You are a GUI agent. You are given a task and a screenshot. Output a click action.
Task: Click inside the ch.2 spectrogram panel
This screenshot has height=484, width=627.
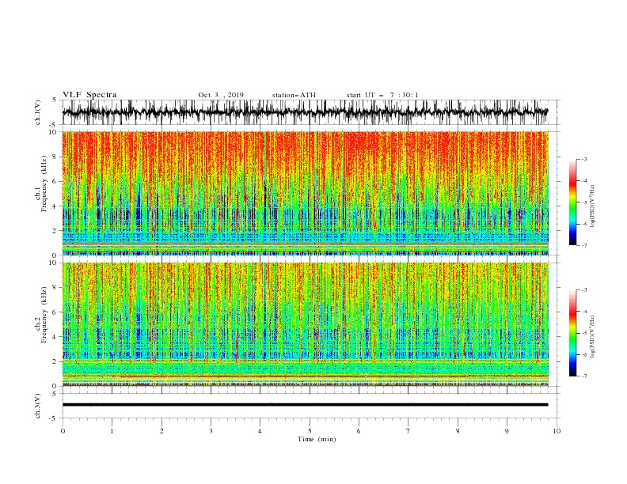pos(305,324)
